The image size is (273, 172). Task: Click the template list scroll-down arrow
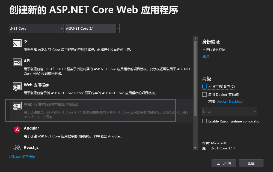(x=195, y=148)
